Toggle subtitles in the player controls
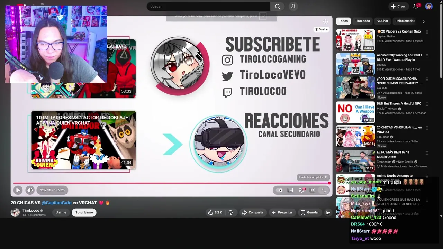 pos(290,190)
